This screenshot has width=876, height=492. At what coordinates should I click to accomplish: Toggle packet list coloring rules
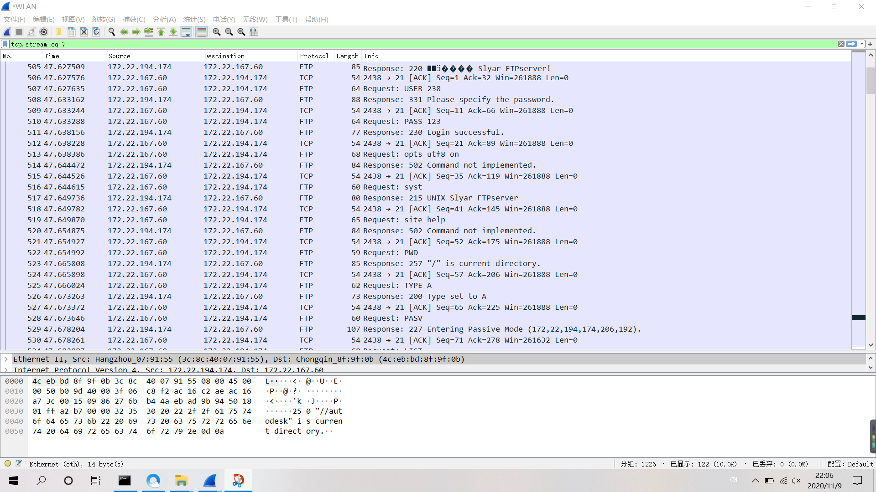(201, 32)
